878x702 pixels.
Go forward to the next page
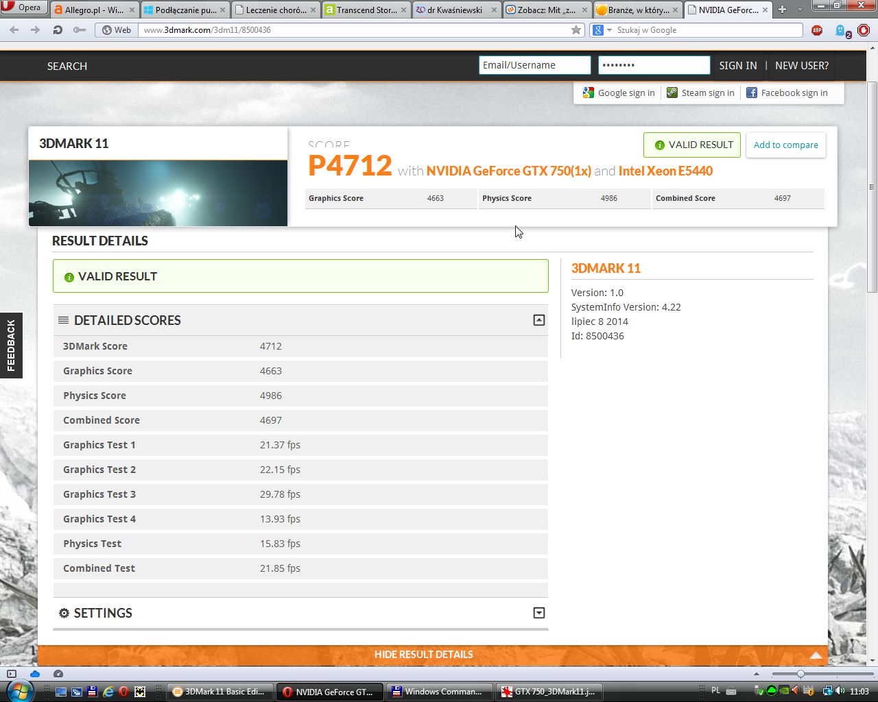(x=36, y=30)
